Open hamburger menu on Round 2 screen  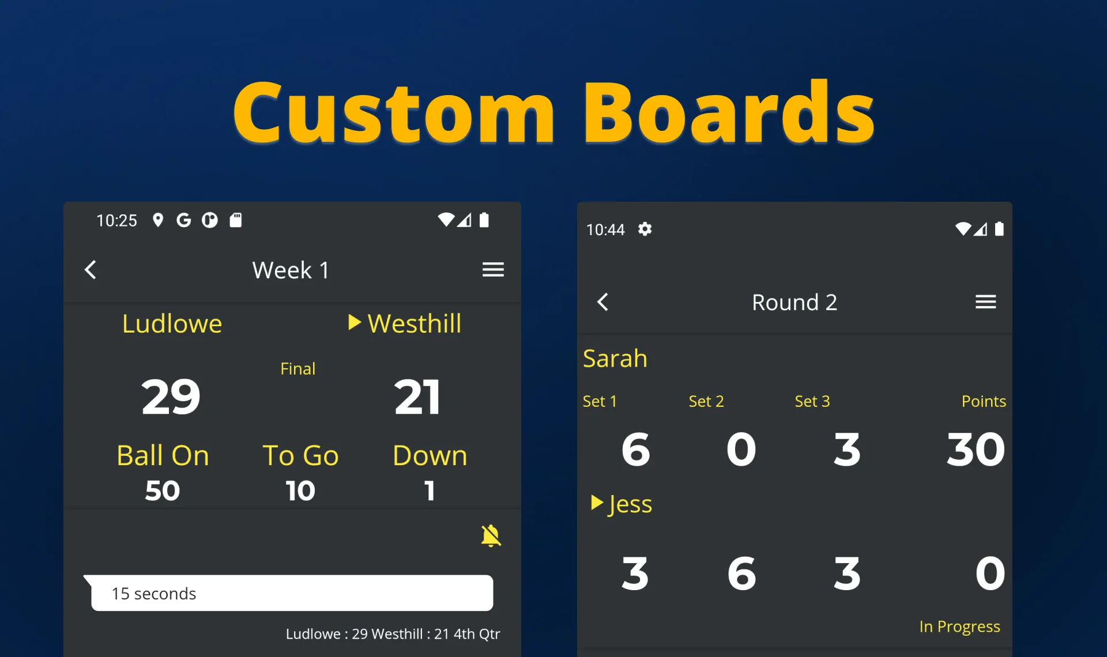[986, 302]
